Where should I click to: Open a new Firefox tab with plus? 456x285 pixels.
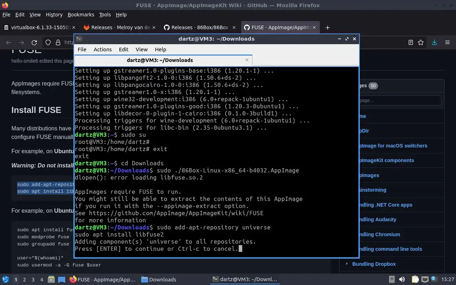point(327,27)
